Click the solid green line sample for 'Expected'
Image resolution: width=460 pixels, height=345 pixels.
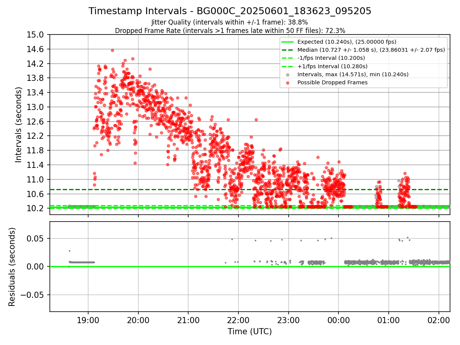tap(287, 42)
